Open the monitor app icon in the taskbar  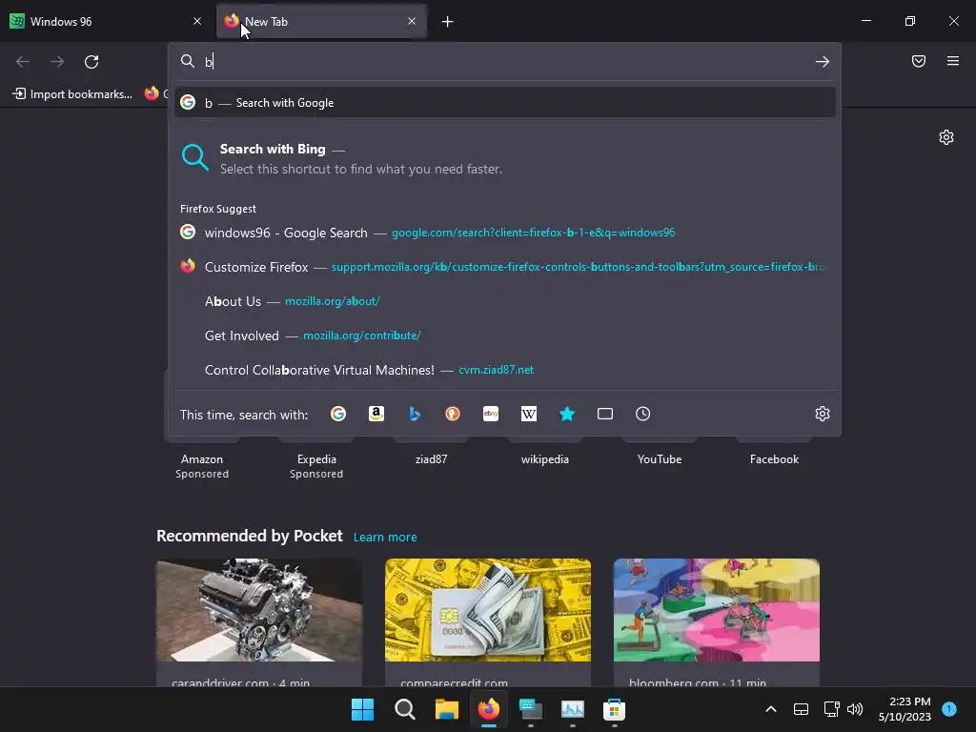(x=572, y=709)
